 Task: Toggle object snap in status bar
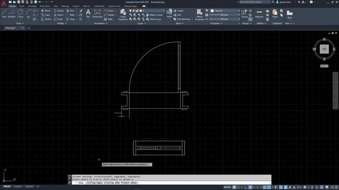click(x=269, y=187)
